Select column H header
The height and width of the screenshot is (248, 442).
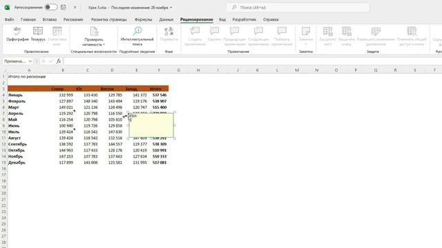click(x=198, y=70)
